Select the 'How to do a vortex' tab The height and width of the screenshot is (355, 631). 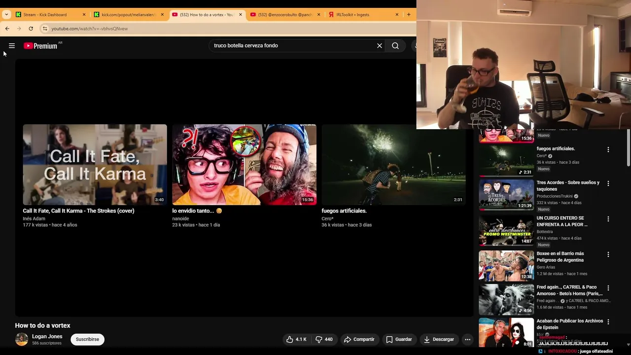206,15
